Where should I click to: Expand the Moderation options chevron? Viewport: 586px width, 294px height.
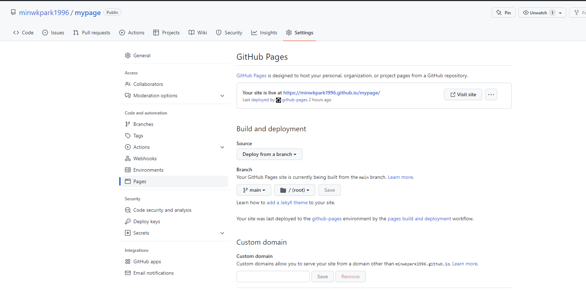tap(222, 96)
